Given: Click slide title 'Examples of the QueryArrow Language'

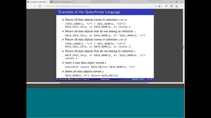Looking at the screenshot, I should coord(89,12).
